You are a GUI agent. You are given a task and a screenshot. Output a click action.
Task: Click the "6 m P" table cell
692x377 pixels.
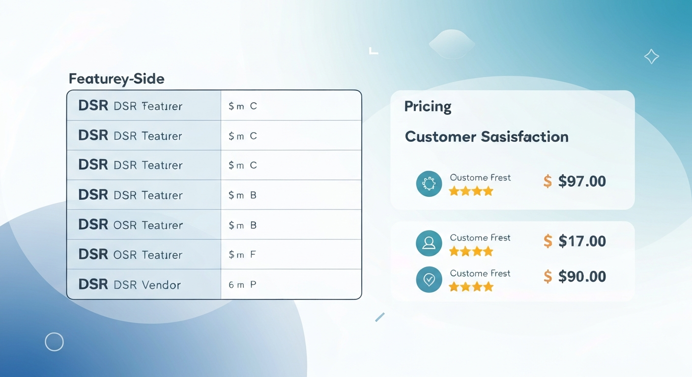click(242, 284)
